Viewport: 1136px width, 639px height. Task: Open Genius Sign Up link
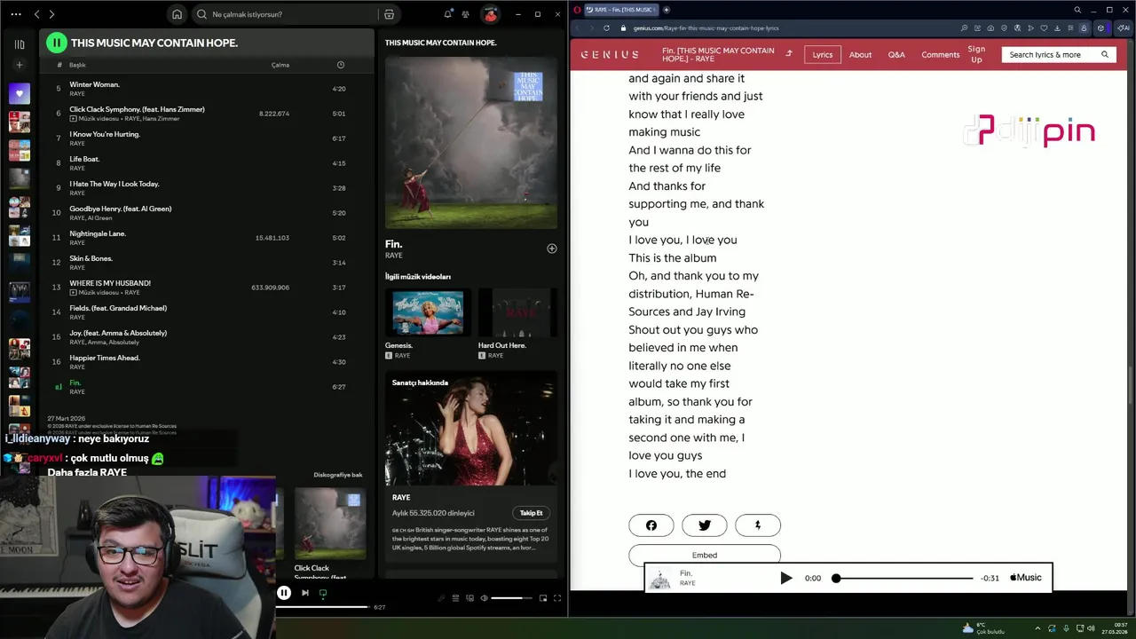click(976, 54)
